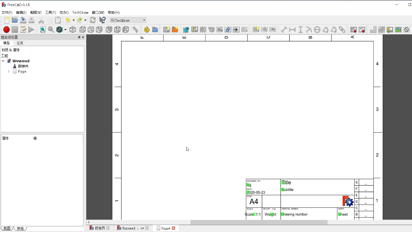Click the What's This help cursor icon
Image resolution: width=412 pixels, height=232 pixels.
(x=102, y=20)
